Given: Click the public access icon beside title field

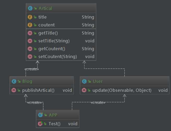Looking at the screenshot, I should pos(35,17).
